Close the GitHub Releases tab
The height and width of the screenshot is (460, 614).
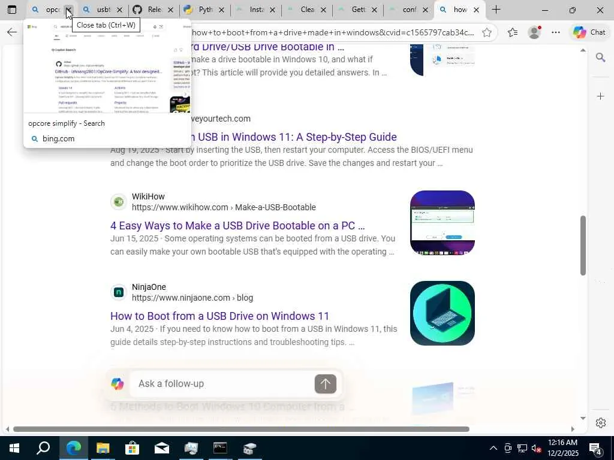click(171, 10)
